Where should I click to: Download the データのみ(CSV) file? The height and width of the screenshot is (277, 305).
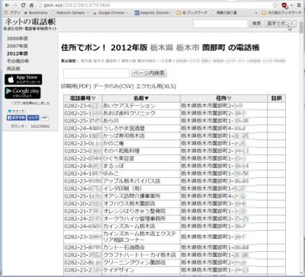[x=114, y=86]
